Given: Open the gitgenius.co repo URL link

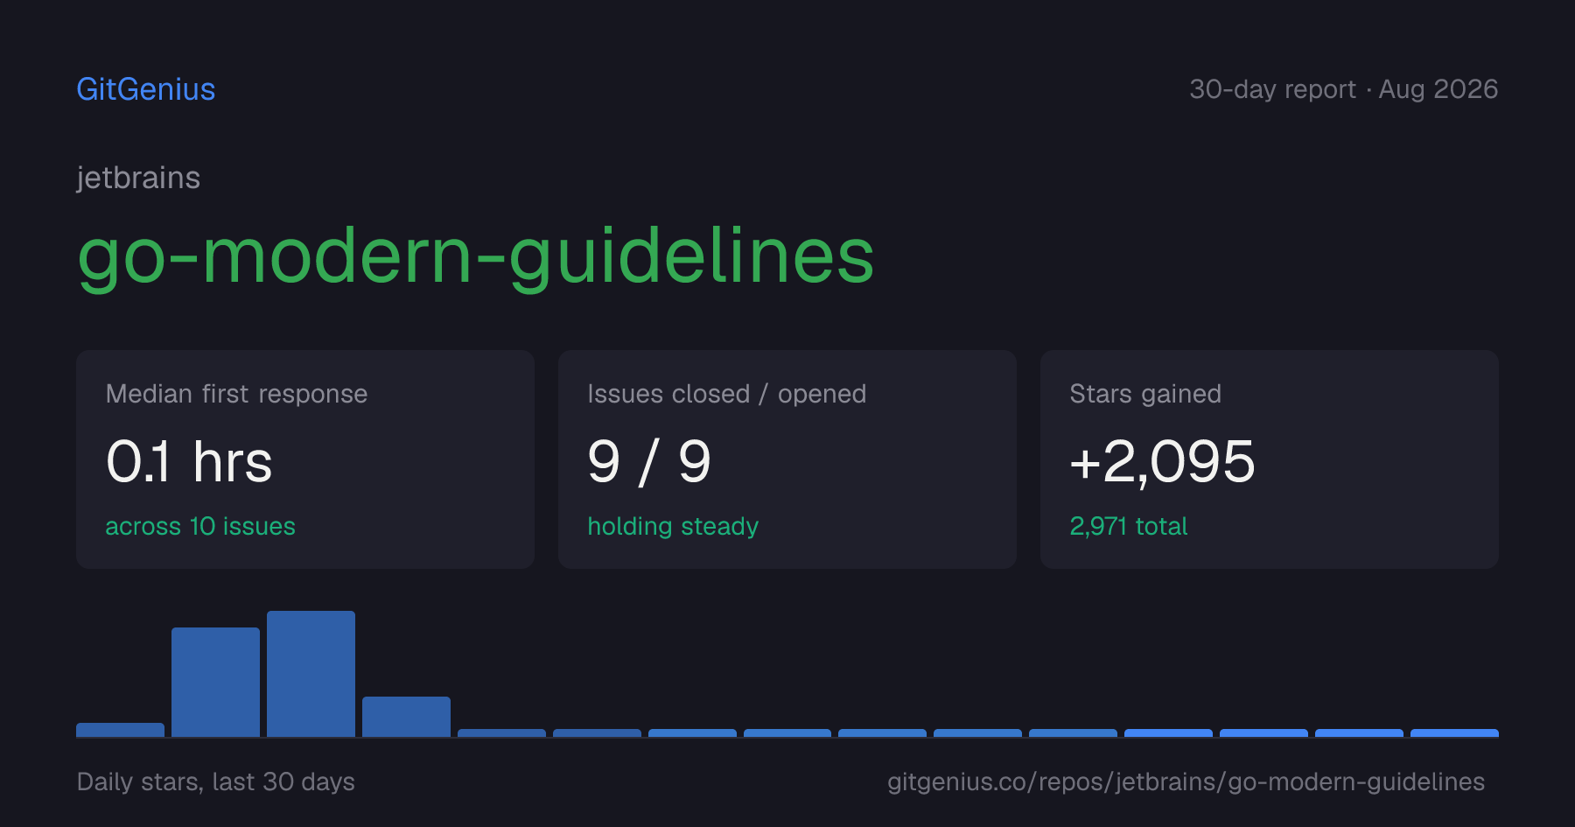Looking at the screenshot, I should pos(1186,781).
